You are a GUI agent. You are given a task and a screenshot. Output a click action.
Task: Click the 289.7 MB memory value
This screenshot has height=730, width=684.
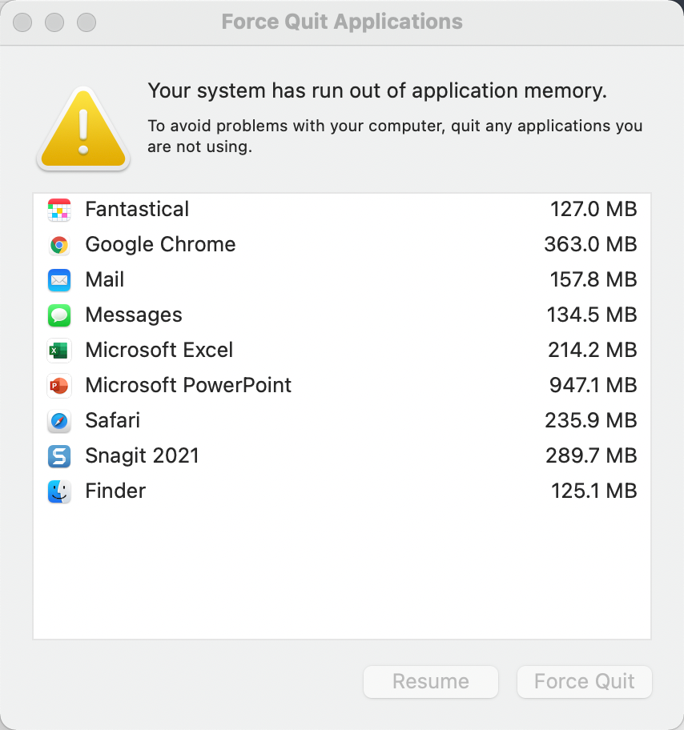coord(593,456)
